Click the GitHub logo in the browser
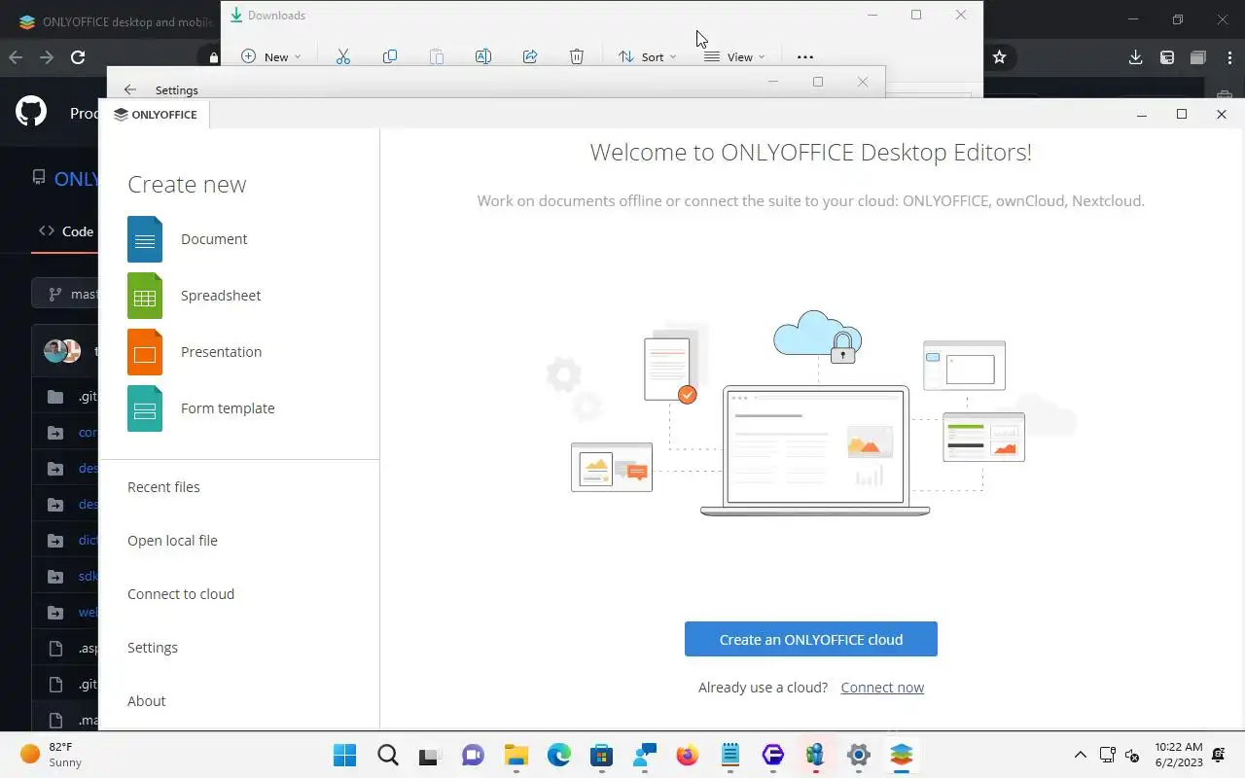 pyautogui.click(x=31, y=112)
